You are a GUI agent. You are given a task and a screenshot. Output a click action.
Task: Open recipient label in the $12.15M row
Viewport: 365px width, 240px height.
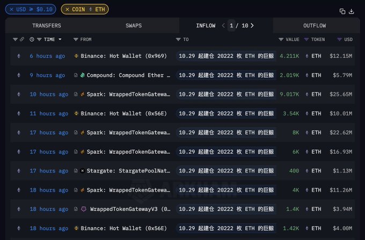(x=227, y=56)
